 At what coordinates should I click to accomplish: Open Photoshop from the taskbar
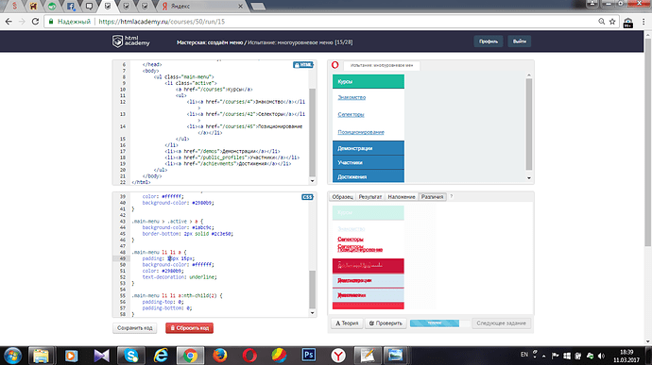(309, 356)
